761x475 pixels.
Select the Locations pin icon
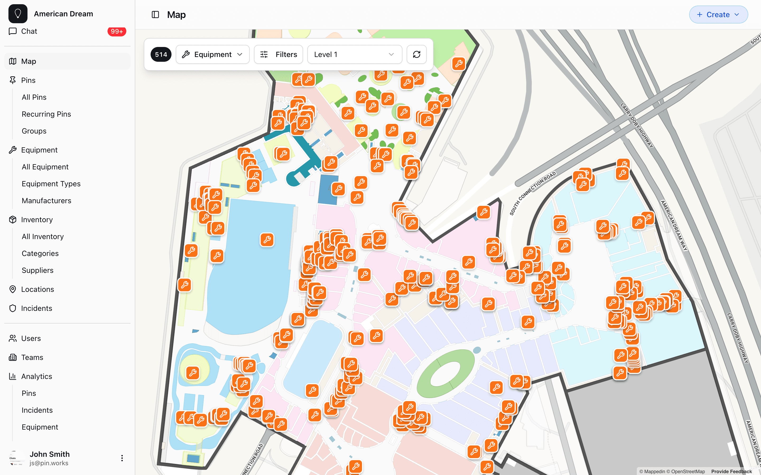click(x=13, y=289)
